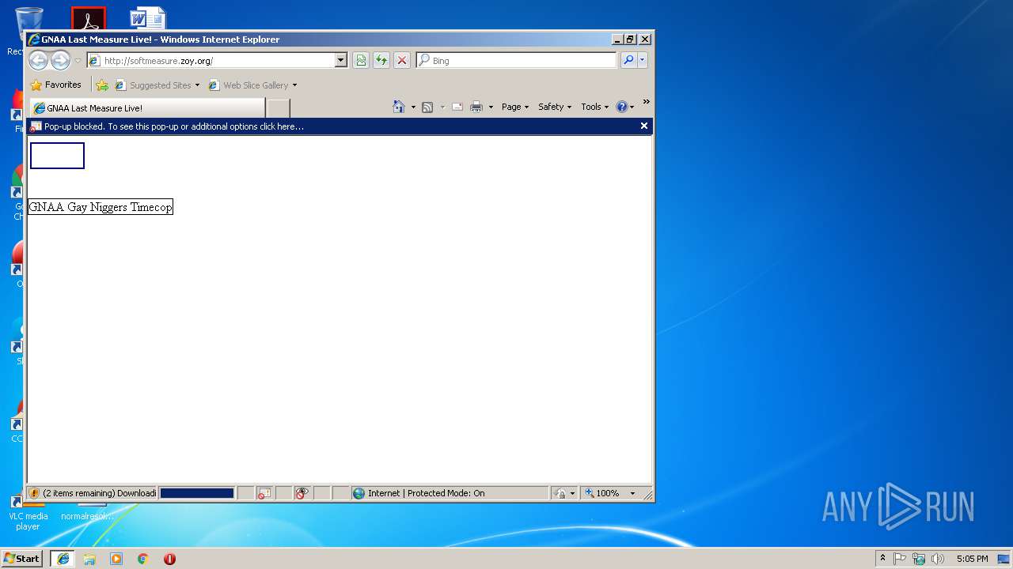Click the Forward arrow button
Screen dimensions: 1013x569
(60, 60)
